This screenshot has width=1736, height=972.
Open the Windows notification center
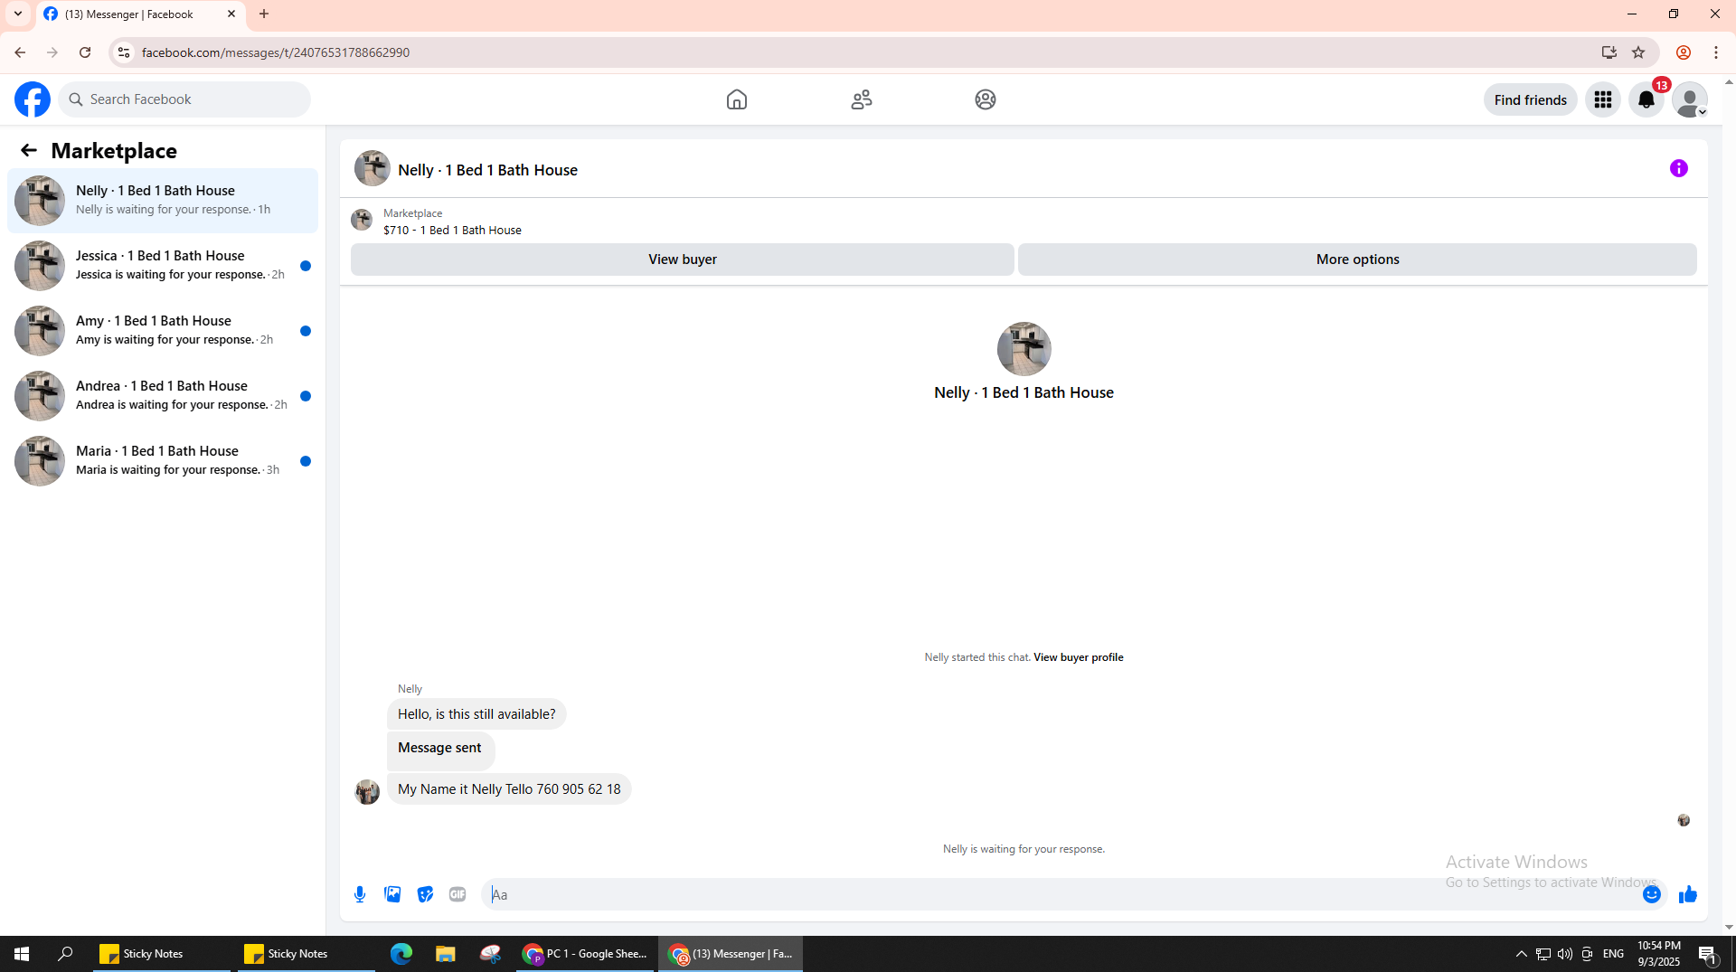click(1708, 954)
